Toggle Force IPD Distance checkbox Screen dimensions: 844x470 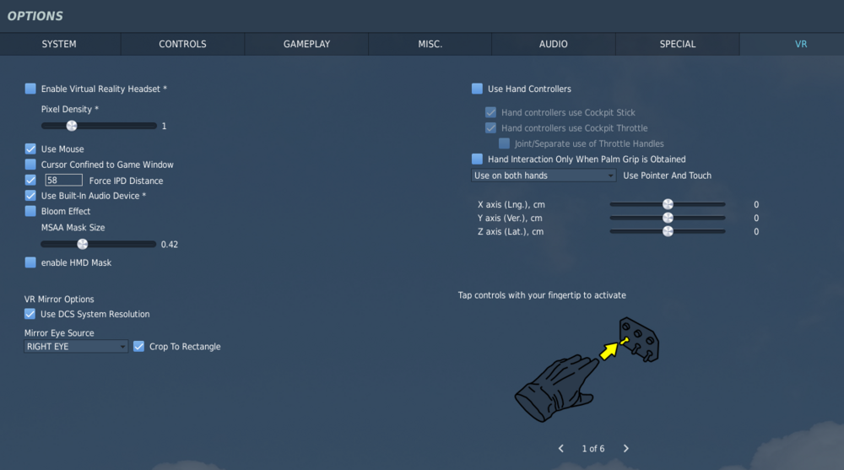(30, 181)
